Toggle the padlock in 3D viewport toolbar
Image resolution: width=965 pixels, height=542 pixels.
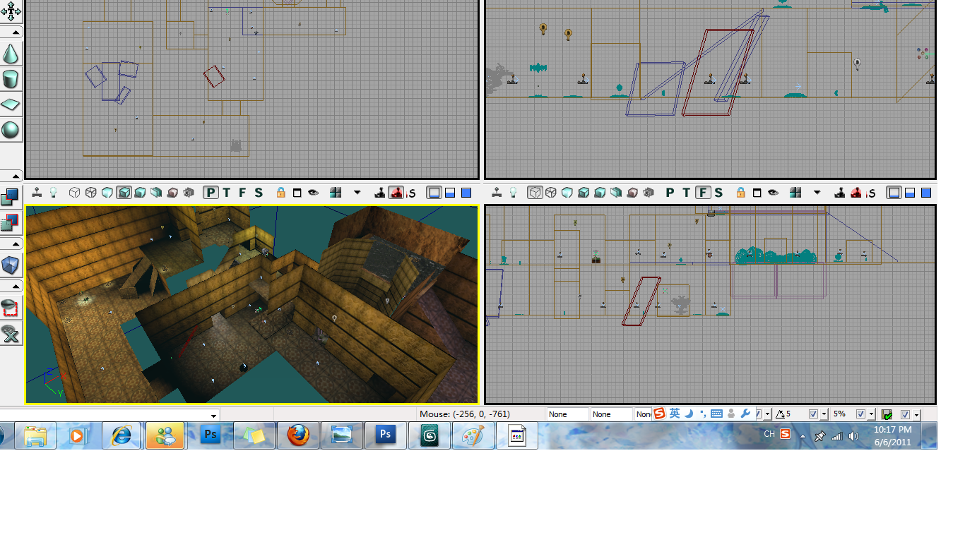pyautogui.click(x=280, y=193)
